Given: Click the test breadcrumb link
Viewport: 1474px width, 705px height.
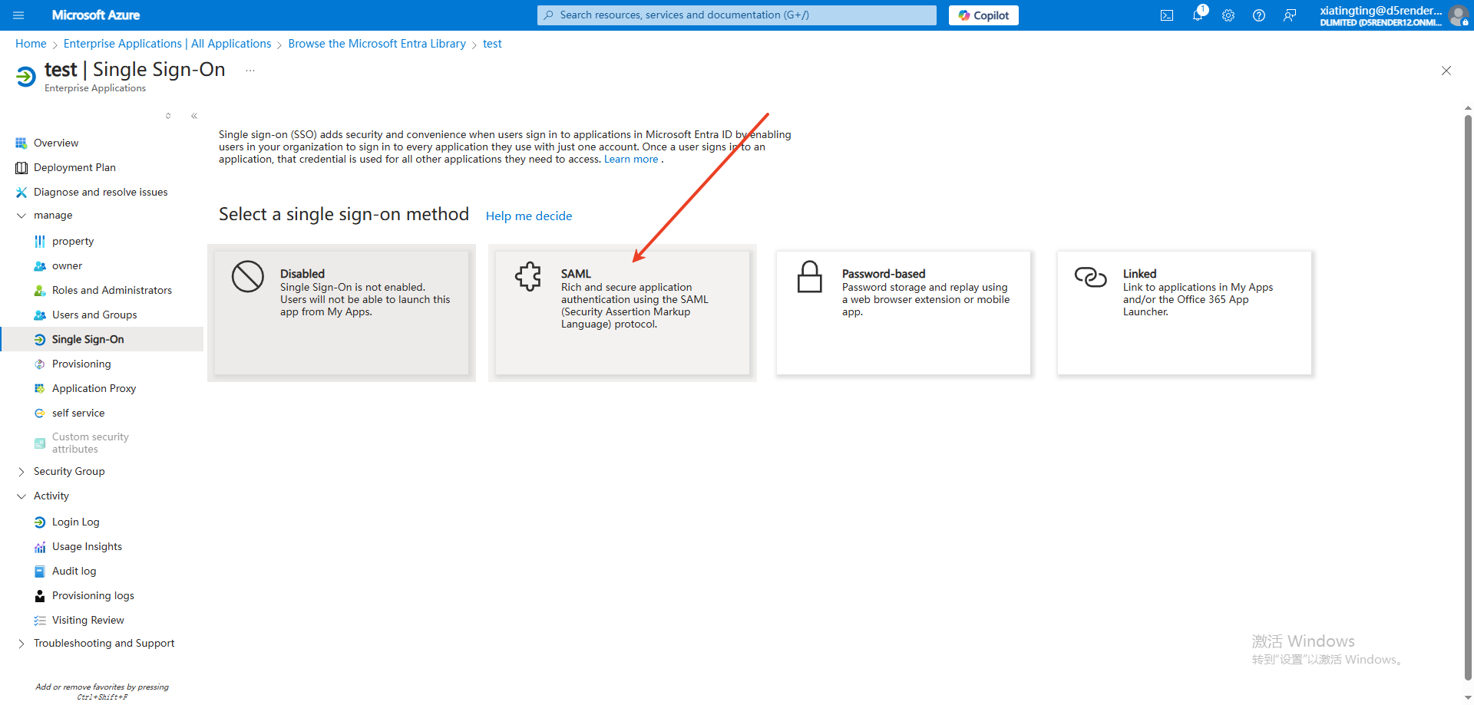Looking at the screenshot, I should pos(492,44).
